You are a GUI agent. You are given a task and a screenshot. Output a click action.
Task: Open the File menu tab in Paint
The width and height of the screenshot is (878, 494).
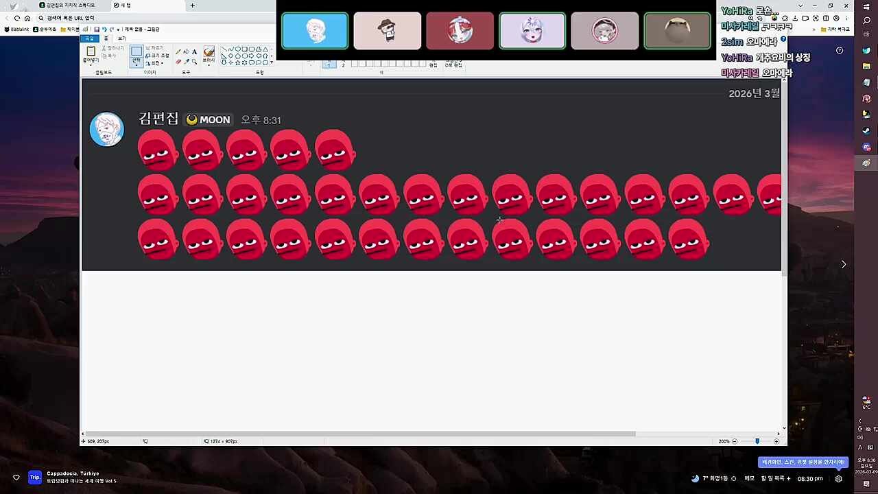click(x=89, y=38)
